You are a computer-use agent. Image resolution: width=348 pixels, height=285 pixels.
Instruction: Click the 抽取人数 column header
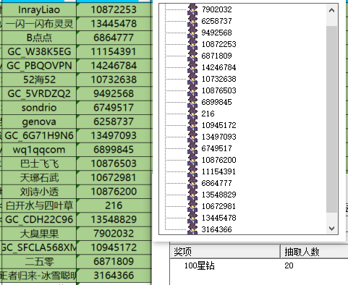pos(314,252)
